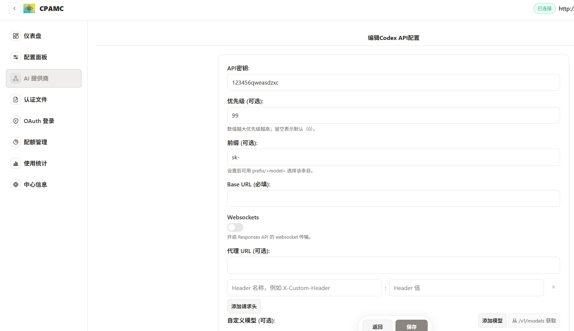Click the 返回 back button
This screenshot has width=574, height=331.
coord(378,326)
